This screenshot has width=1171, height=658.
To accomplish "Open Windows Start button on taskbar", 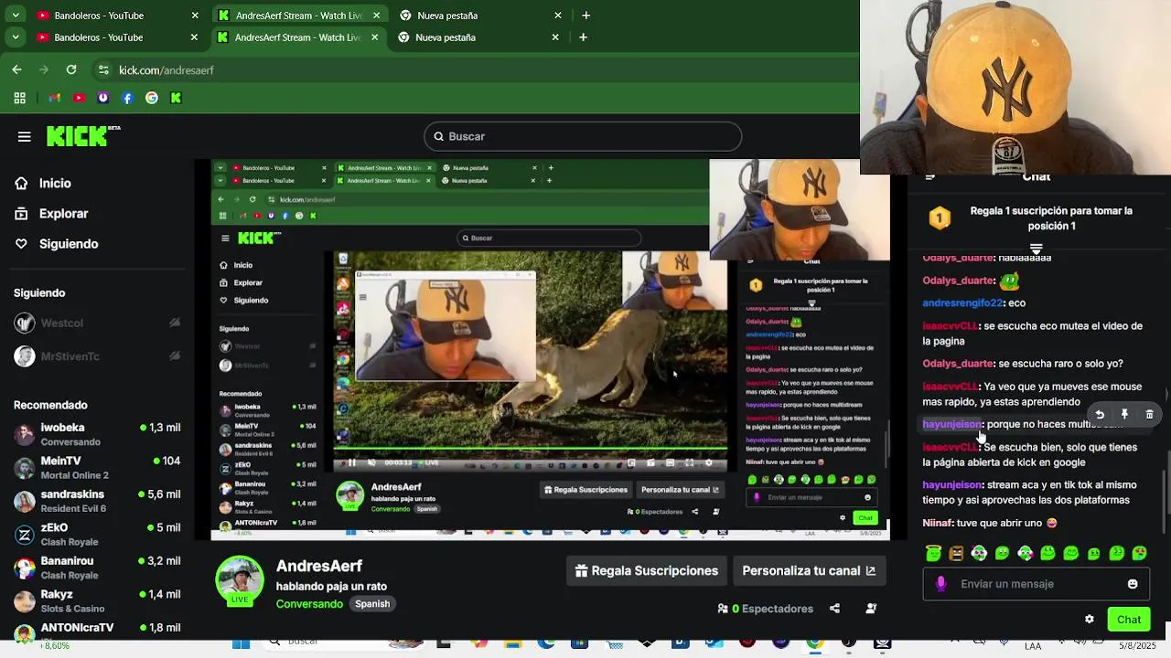I will (x=241, y=644).
